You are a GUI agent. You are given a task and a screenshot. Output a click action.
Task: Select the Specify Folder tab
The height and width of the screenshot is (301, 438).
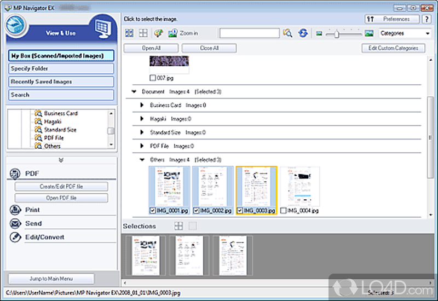(x=61, y=69)
